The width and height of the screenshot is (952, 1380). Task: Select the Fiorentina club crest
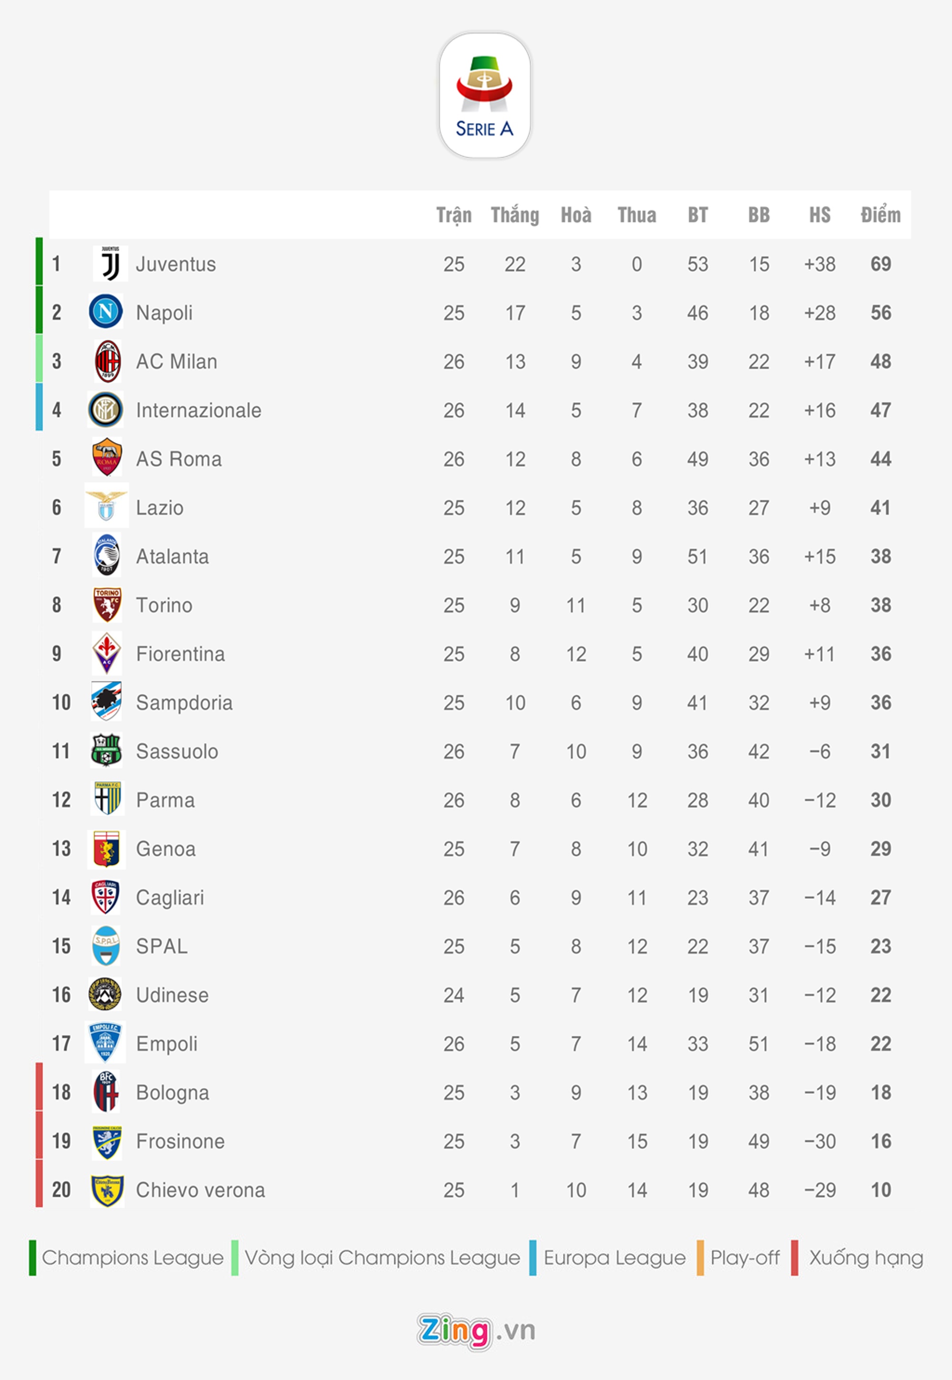click(x=107, y=653)
